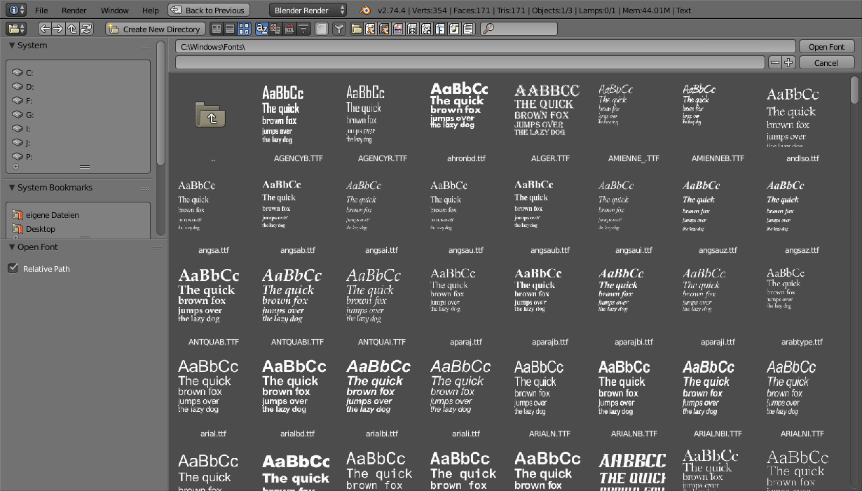
Task: Go to parent directory arrow icon
Action: coord(72,29)
